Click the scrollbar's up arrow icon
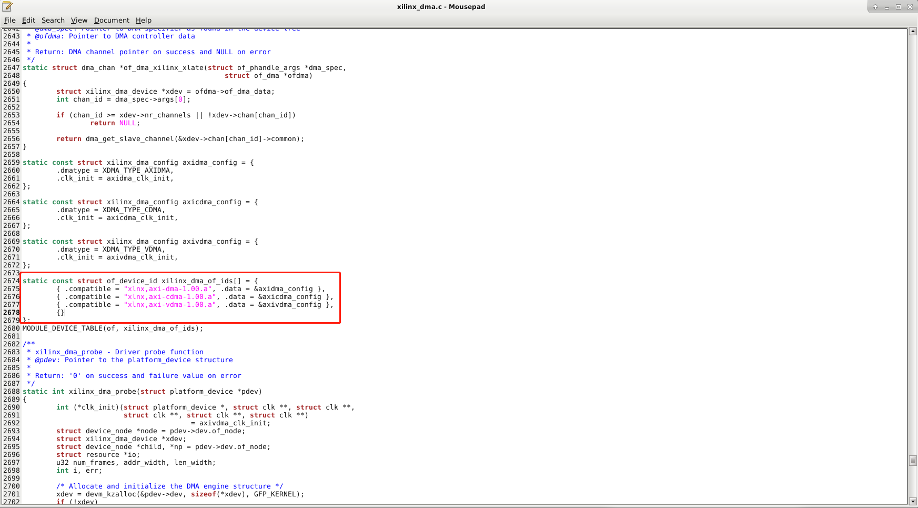The width and height of the screenshot is (918, 508). (x=912, y=32)
